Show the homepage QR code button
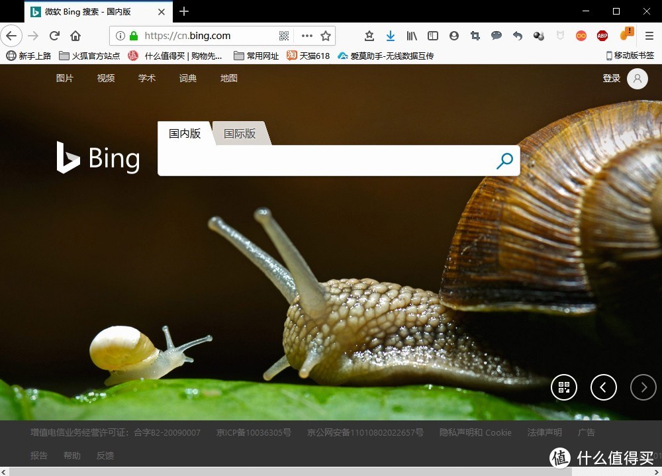The height and width of the screenshot is (476, 662). coord(564,387)
